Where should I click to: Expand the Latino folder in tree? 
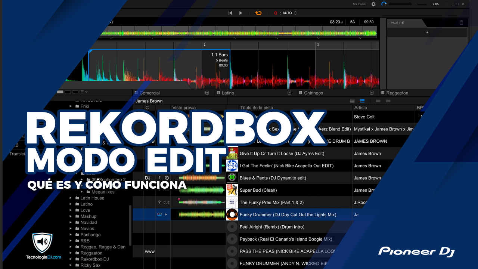pyautogui.click(x=71, y=204)
